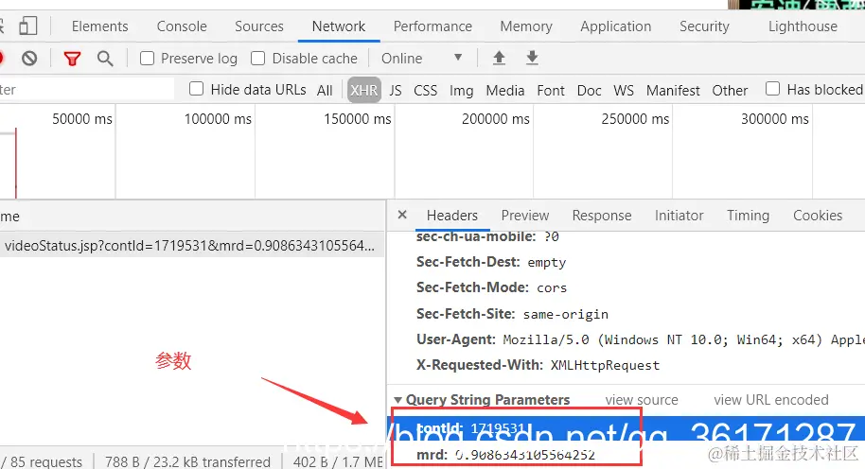Open the network search magnifier
The image size is (865, 469).
tap(105, 59)
